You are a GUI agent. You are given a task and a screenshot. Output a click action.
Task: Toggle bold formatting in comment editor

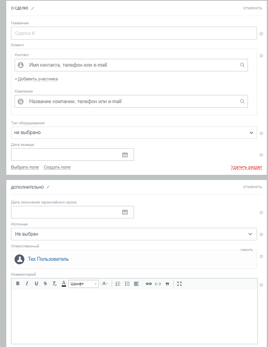pos(18,284)
